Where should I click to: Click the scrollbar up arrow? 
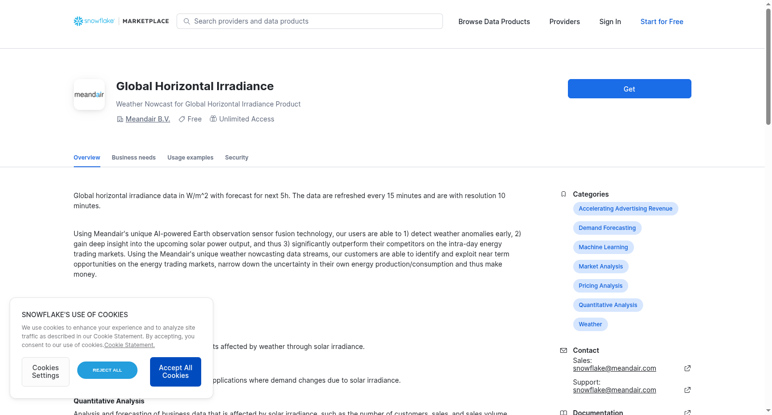tap(768, 4)
